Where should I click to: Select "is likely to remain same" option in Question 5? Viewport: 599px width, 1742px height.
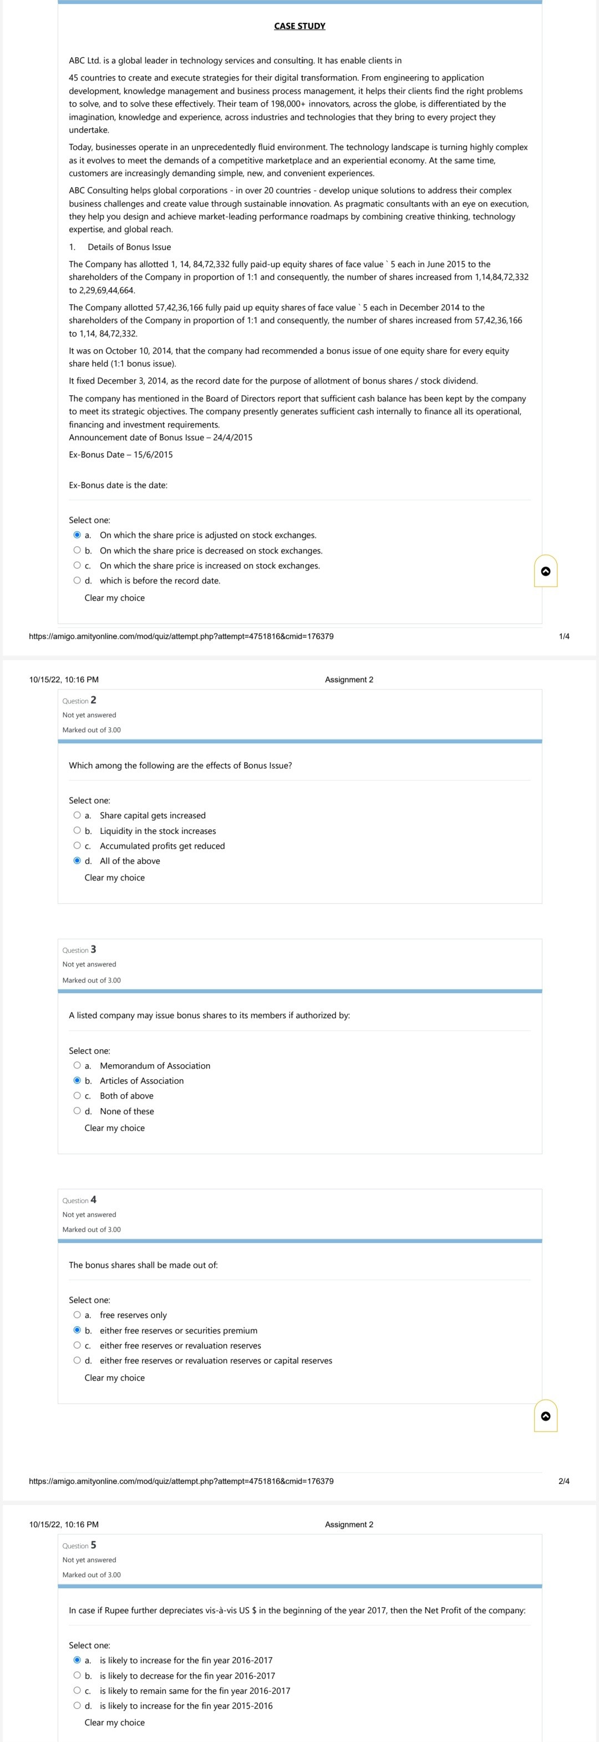coord(78,1690)
